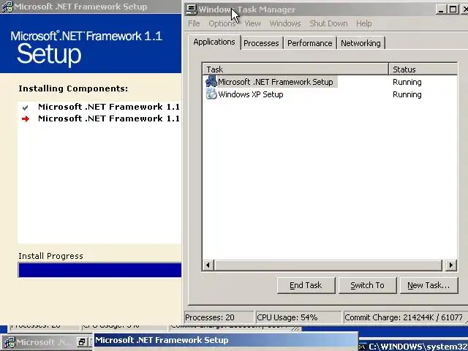The height and width of the screenshot is (351, 468).
Task: Click the Microsoft .N... taskbar button icon
Action: (9, 342)
